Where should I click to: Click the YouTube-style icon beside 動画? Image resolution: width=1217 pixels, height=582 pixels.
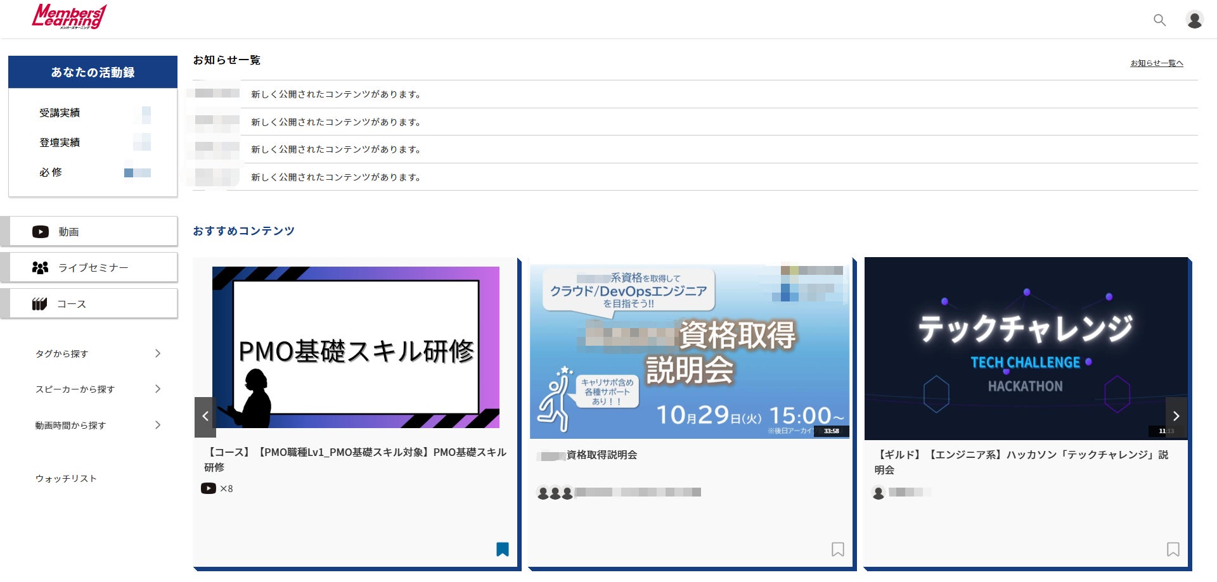[41, 232]
